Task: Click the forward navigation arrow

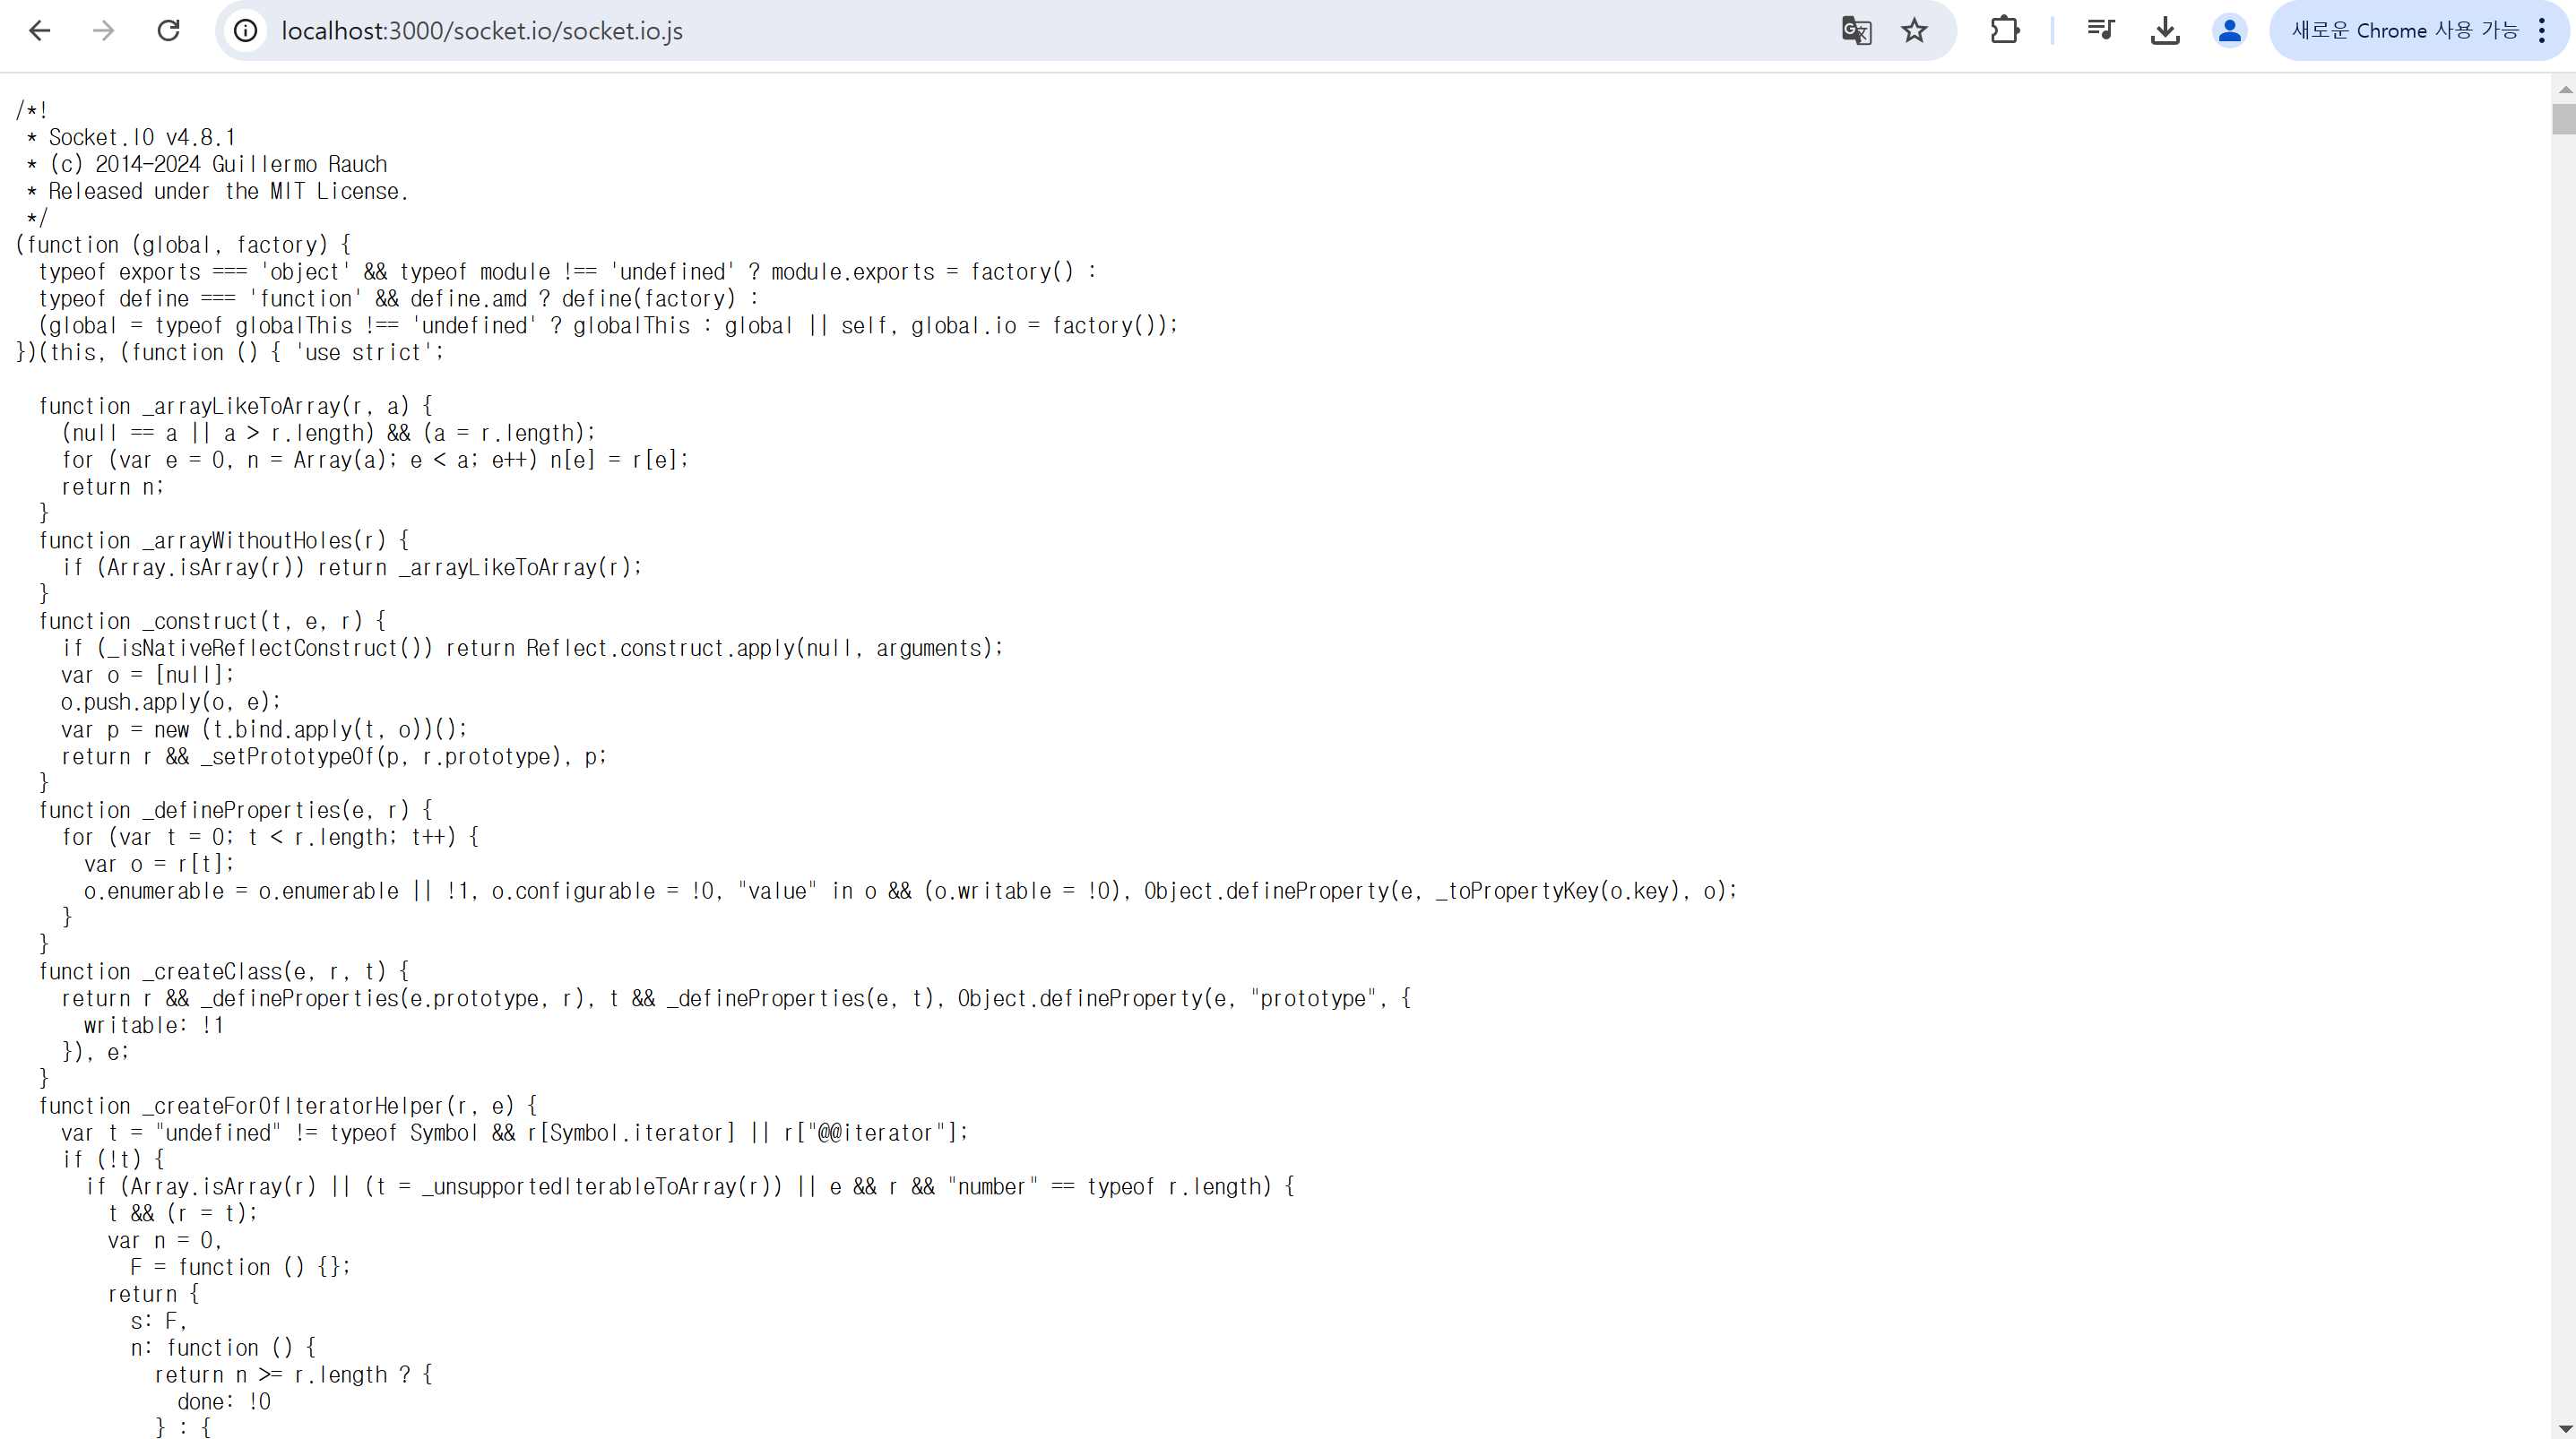Action: (104, 31)
